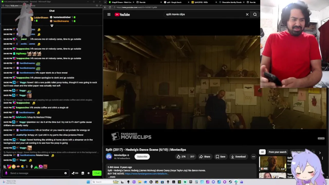Open the weather widget on taskbar
Viewport: 329px width, 185px height.
pos(9,182)
